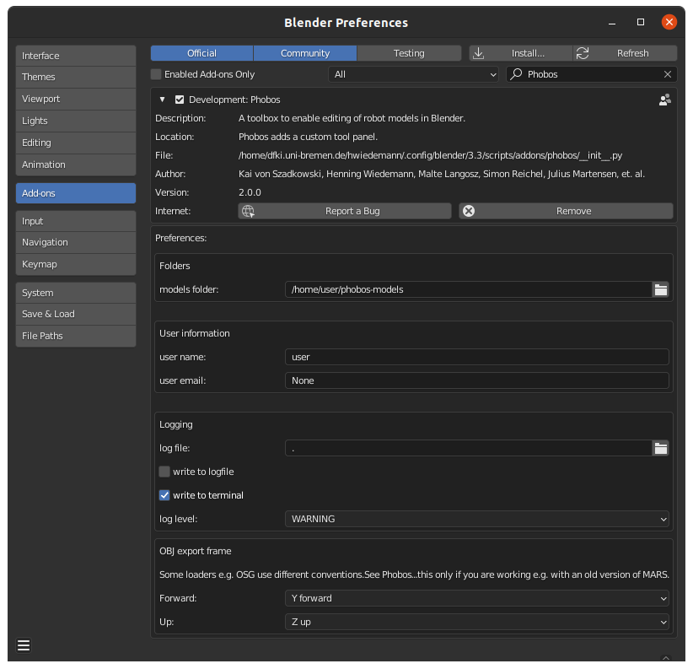Screen dimensions: 693x669
Task: Enable the Testing add-ons filter
Action: coord(409,53)
